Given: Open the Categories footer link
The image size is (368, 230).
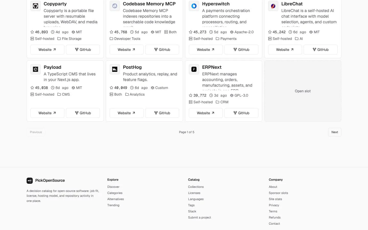Looking at the screenshot, I should tap(115, 193).
